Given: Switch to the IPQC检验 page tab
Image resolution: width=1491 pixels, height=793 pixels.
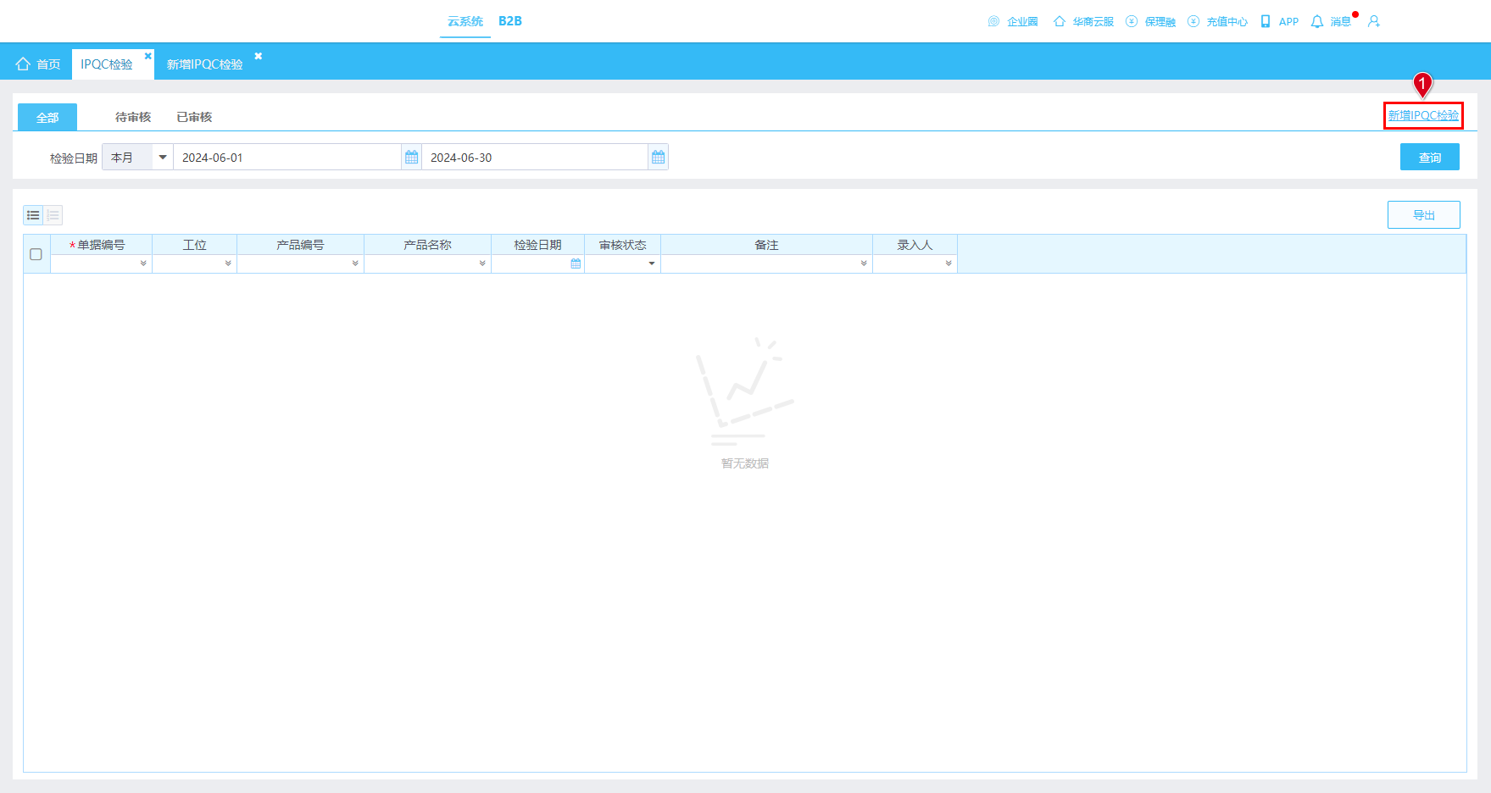Looking at the screenshot, I should point(107,64).
